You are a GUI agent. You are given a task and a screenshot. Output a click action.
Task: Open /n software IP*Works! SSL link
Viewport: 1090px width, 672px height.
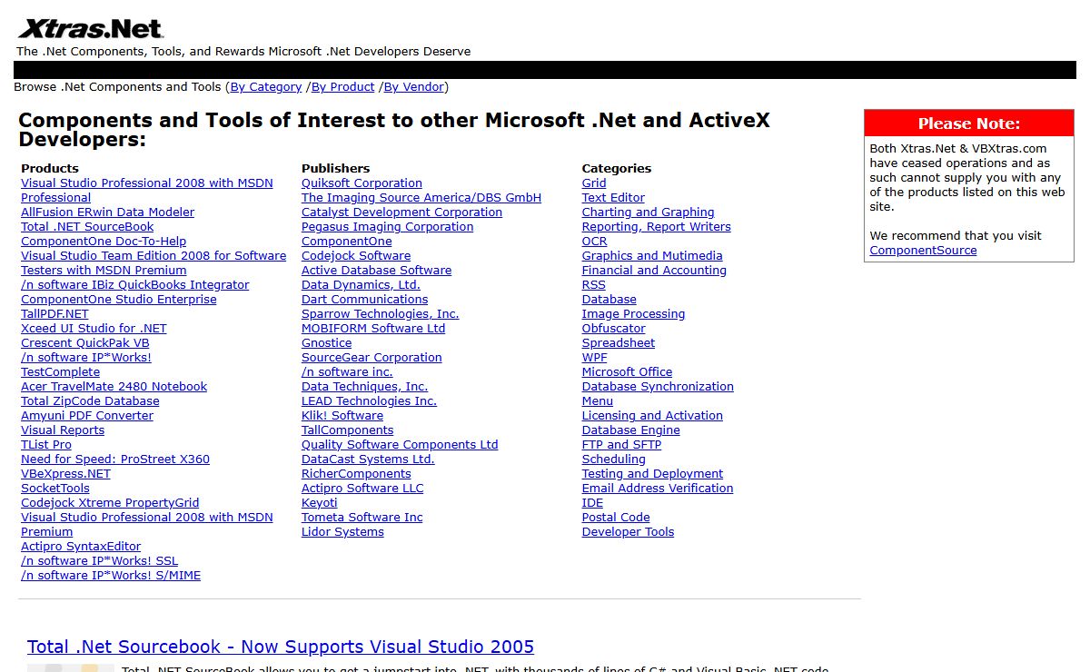click(x=100, y=561)
